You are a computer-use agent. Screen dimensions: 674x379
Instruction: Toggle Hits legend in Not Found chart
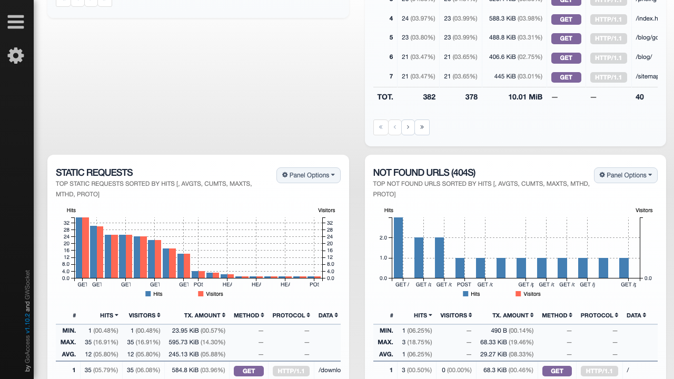(x=472, y=294)
